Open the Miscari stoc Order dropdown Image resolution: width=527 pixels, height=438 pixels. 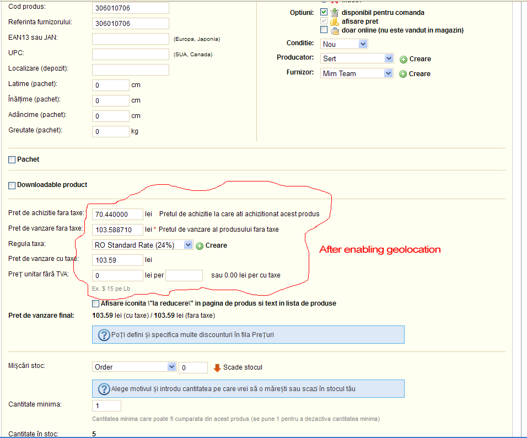tap(134, 367)
